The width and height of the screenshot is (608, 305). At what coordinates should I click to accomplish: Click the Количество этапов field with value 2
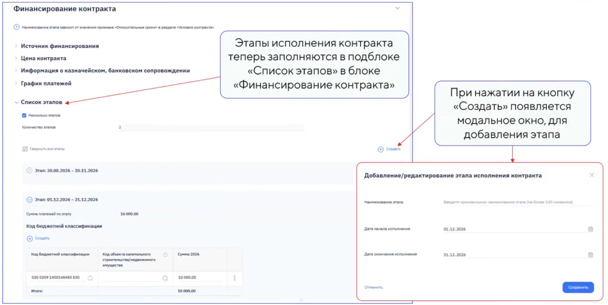211,127
